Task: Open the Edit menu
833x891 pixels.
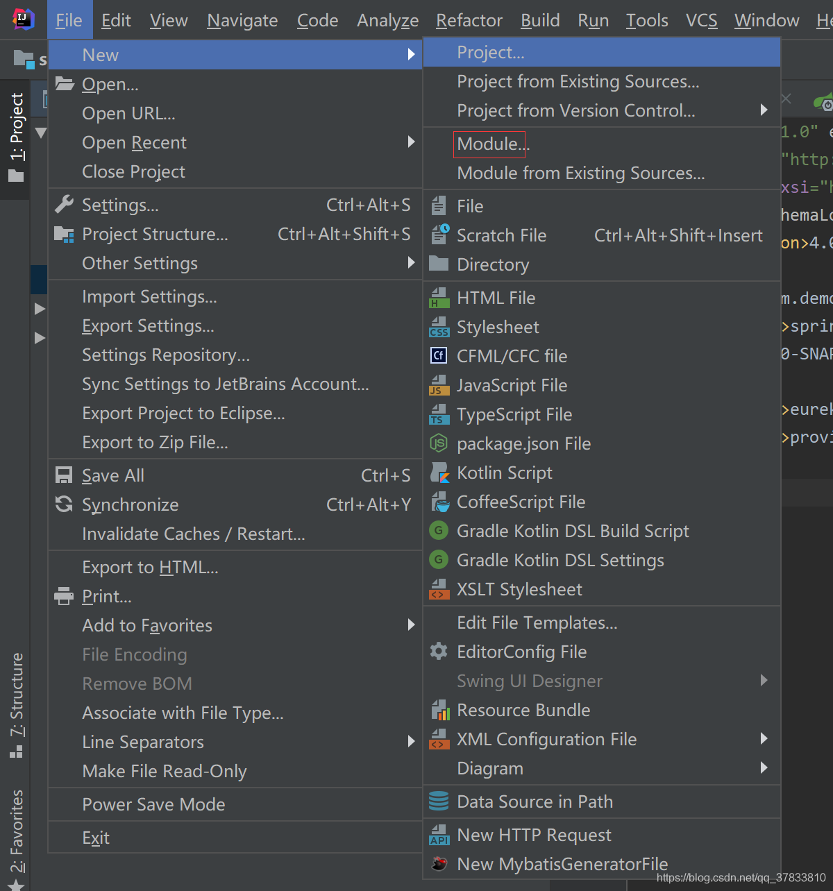Action: click(x=116, y=20)
